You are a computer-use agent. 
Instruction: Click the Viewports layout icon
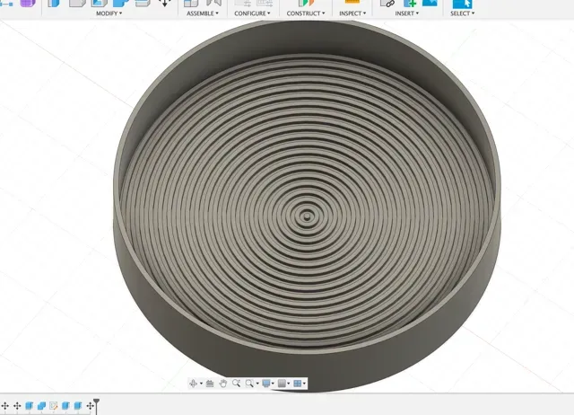297,384
